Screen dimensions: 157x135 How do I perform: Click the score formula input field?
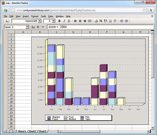[x=99, y=27]
